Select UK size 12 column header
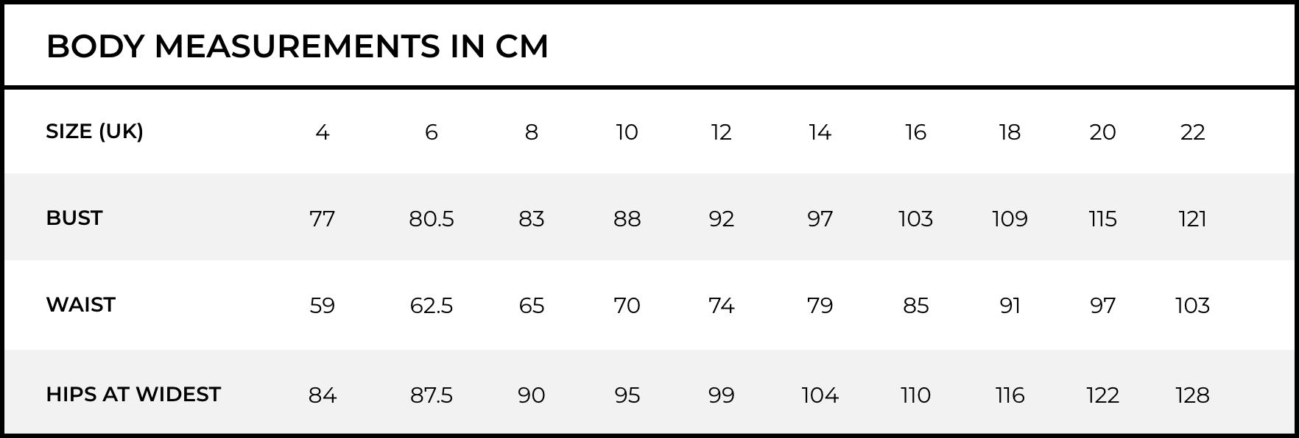Screen dimensions: 1299x438 pos(722,132)
